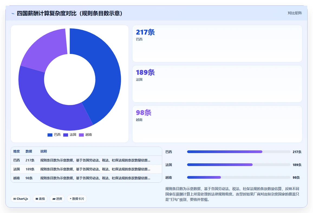Click the 维度 column header
313x213 pixels.
pos(17,151)
